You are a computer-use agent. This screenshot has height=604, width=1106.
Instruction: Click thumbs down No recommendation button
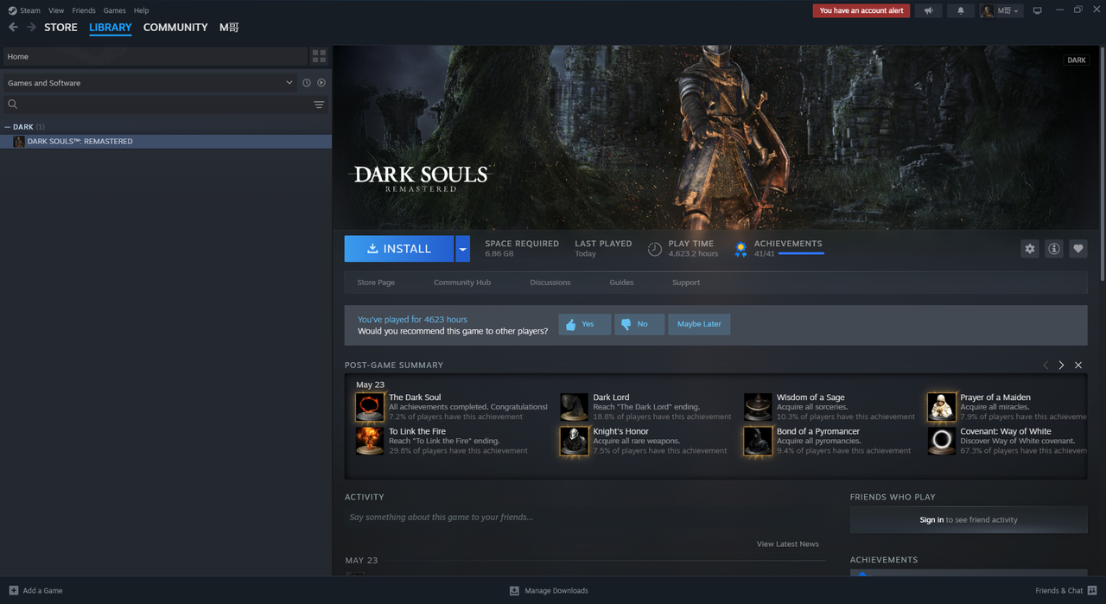[x=639, y=324]
